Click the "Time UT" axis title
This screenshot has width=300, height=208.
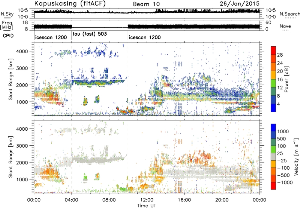pos(147,206)
